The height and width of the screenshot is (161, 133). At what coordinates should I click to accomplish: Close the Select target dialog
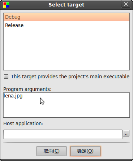tap(126, 4)
